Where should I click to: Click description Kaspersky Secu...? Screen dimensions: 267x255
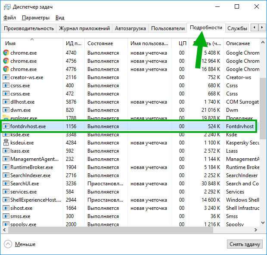pyautogui.click(x=242, y=143)
